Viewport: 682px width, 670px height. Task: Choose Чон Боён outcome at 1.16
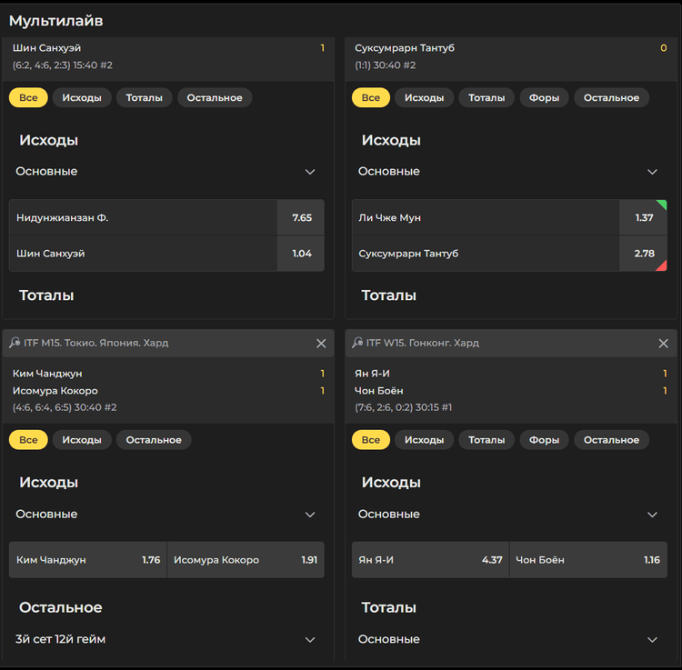click(588, 560)
